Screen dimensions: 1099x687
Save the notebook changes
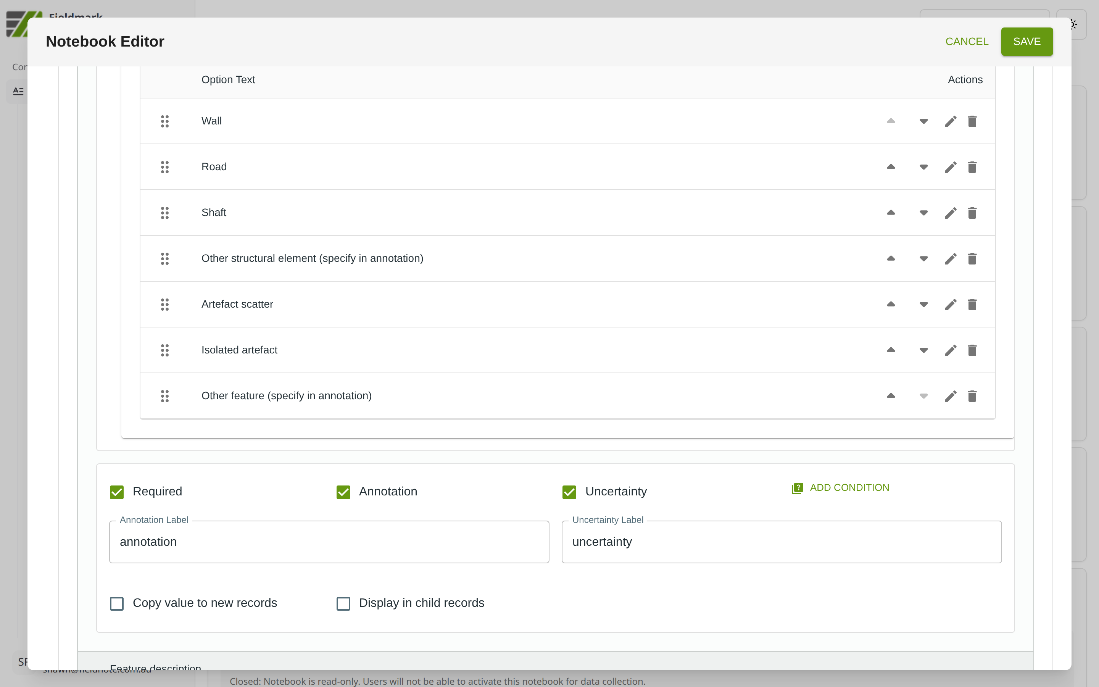pos(1026,41)
